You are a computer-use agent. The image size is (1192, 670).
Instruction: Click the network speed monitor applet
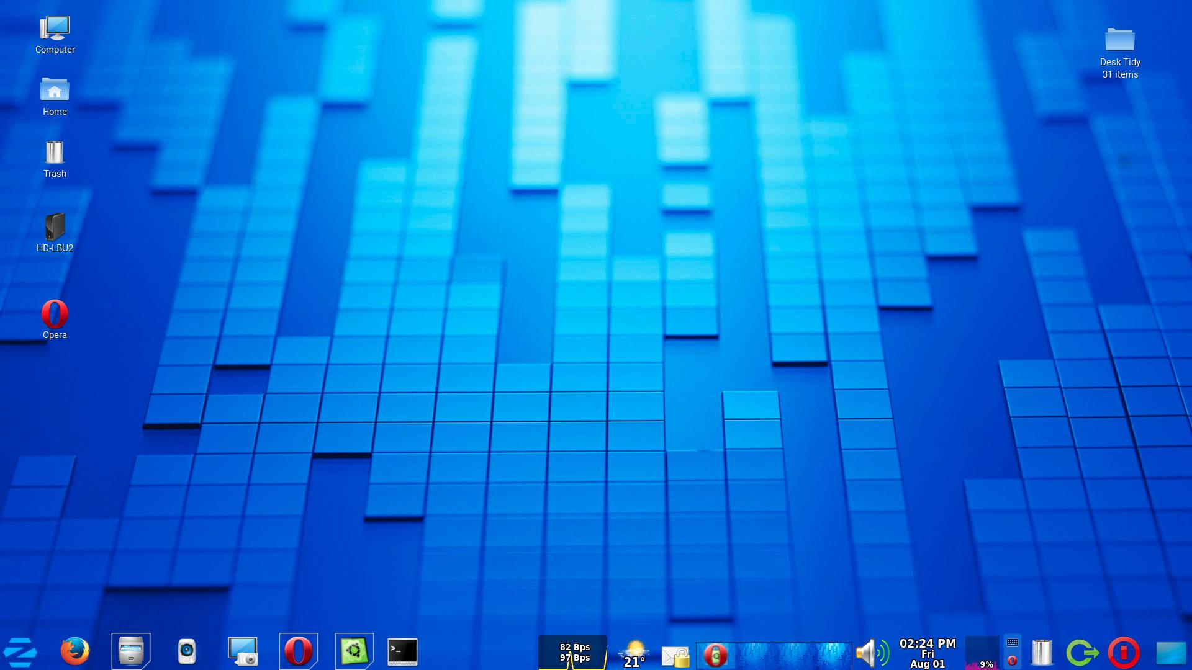(x=572, y=653)
